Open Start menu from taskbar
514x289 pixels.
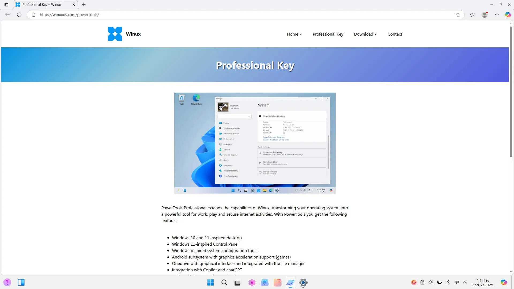tap(210, 283)
